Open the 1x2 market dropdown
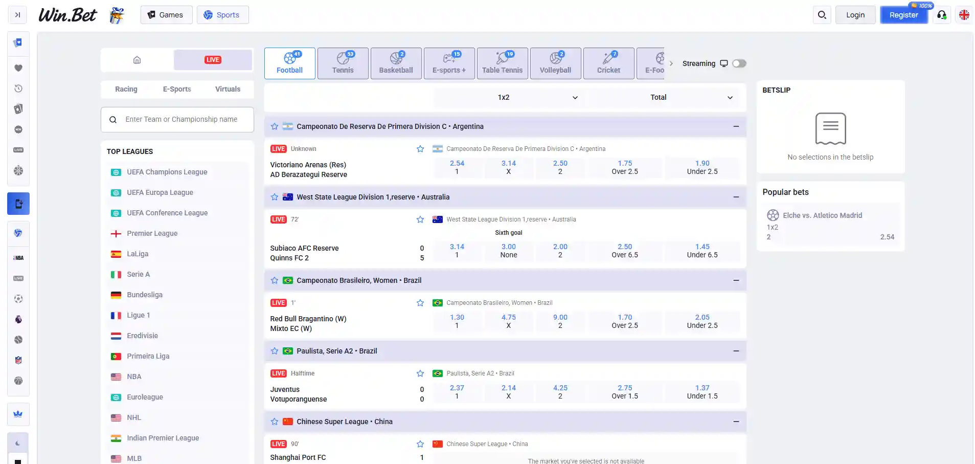The image size is (975, 464). [510, 97]
